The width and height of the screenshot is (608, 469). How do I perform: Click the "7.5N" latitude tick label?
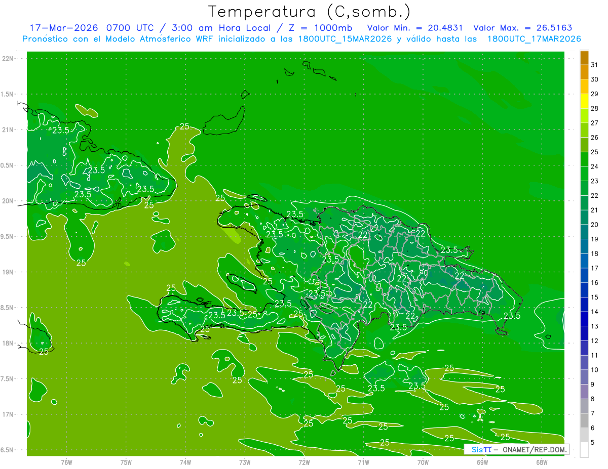(x=7, y=379)
